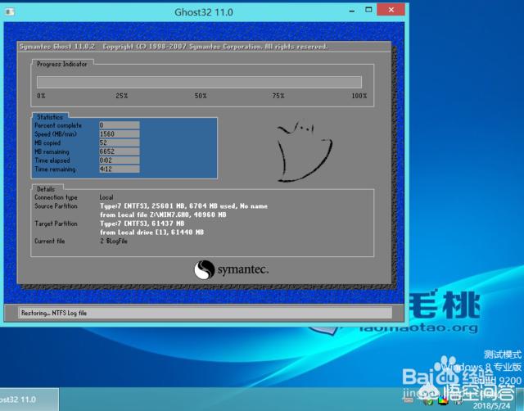The width and height of the screenshot is (524, 411).
Task: Select the Time remaining value 4:12
Action: click(x=120, y=169)
